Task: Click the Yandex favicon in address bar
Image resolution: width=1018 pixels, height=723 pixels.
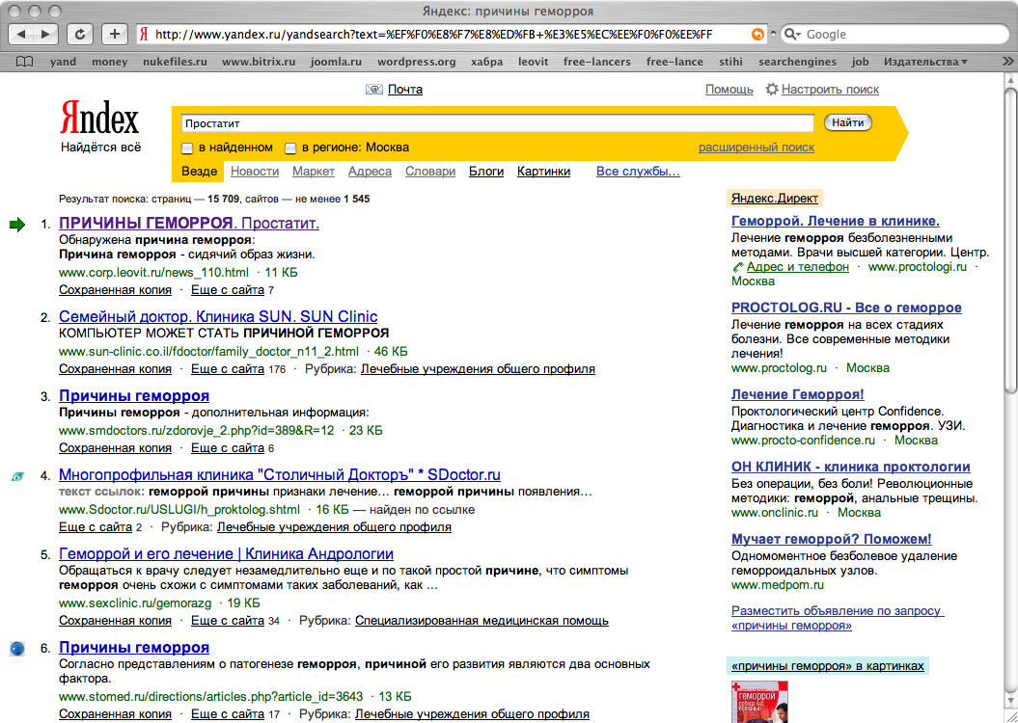Action: [145, 35]
